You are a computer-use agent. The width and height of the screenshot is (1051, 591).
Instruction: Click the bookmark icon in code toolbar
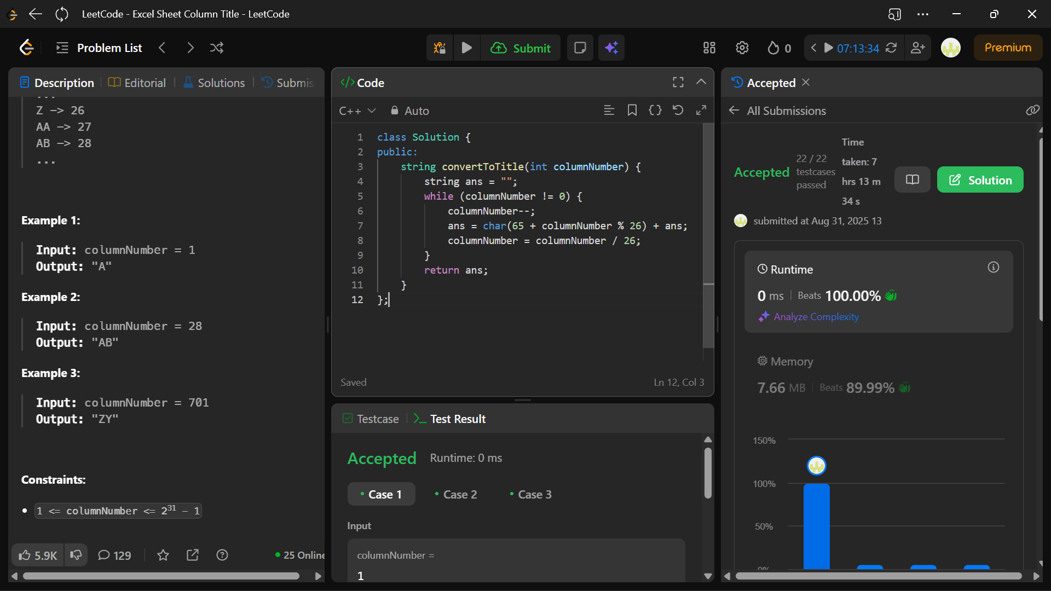click(632, 111)
